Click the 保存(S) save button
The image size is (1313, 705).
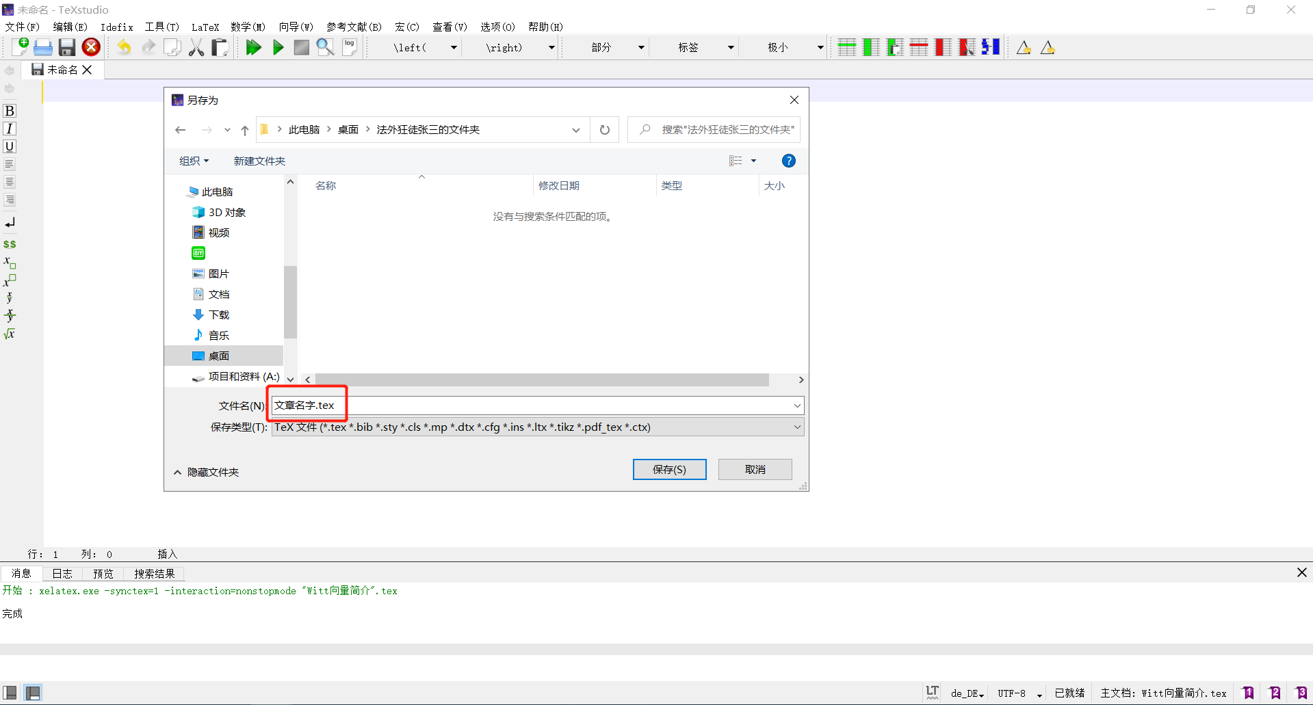[x=669, y=470]
